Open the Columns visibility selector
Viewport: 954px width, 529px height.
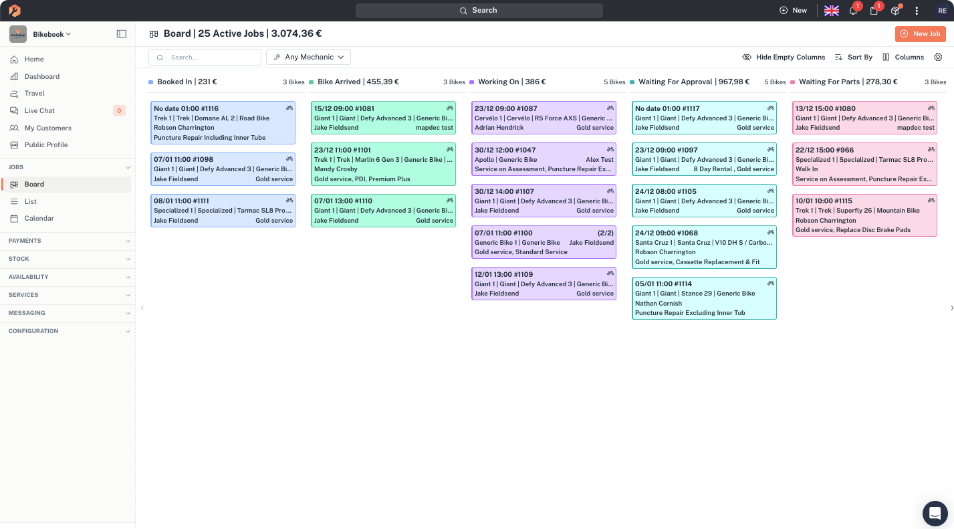tap(903, 57)
